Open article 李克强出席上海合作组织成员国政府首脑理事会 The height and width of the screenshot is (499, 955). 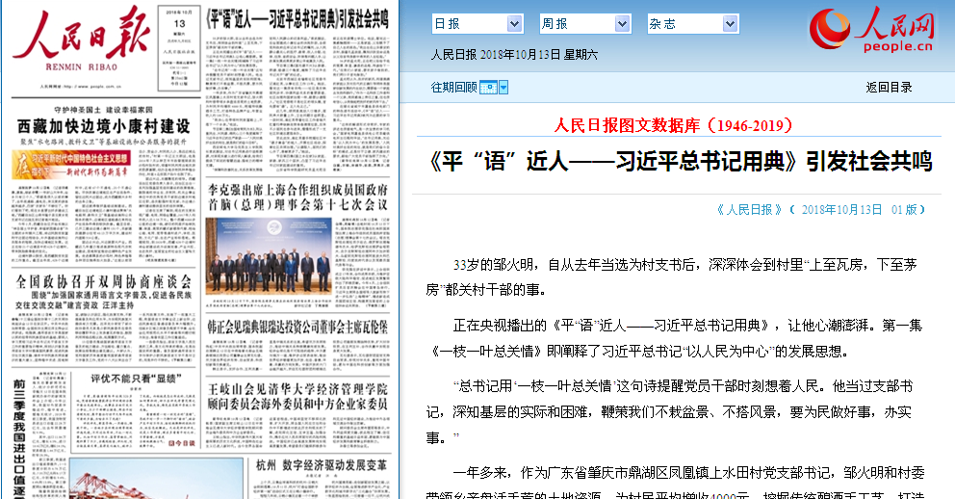click(297, 197)
